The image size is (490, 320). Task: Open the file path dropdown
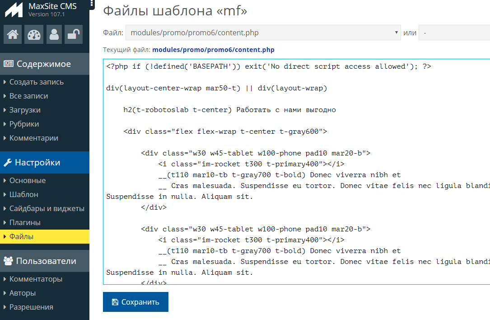[x=263, y=33]
